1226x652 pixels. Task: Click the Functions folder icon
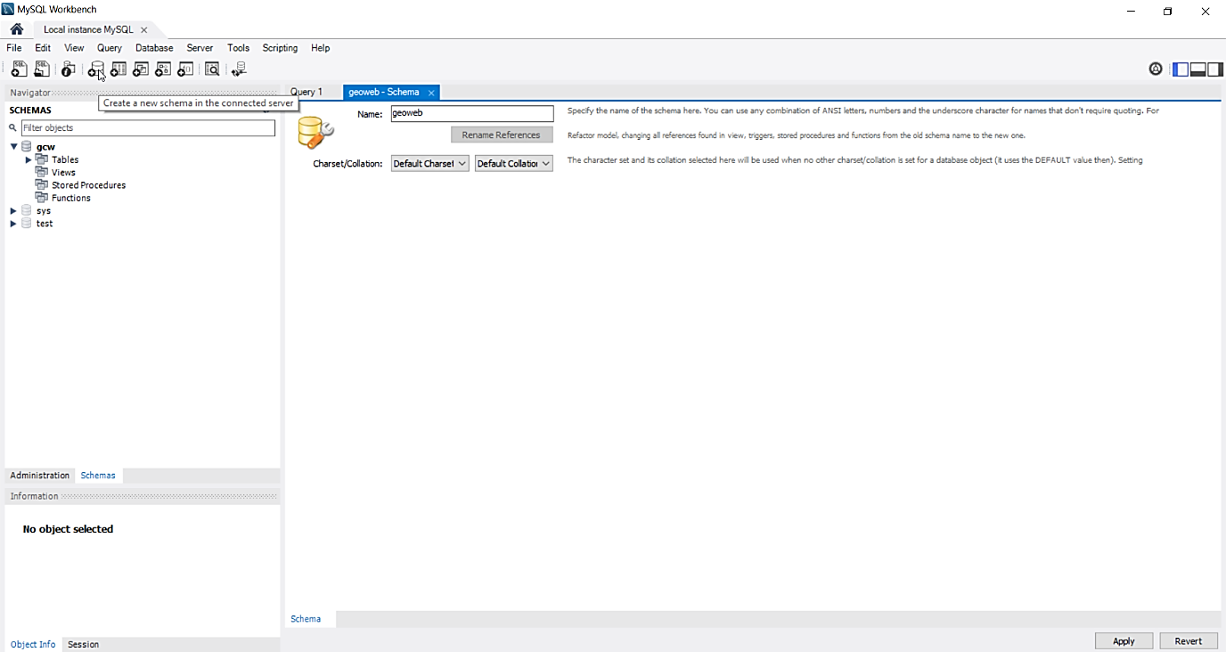[42, 197]
